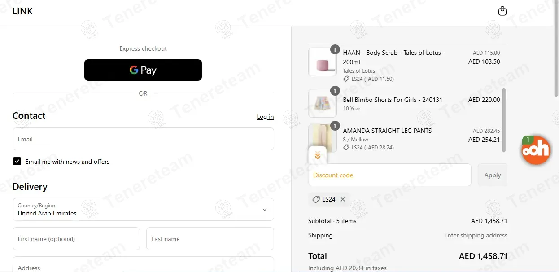Viewport: 559px width, 272px height.
Task: Click the orange ooh floating widget
Action: [536, 150]
